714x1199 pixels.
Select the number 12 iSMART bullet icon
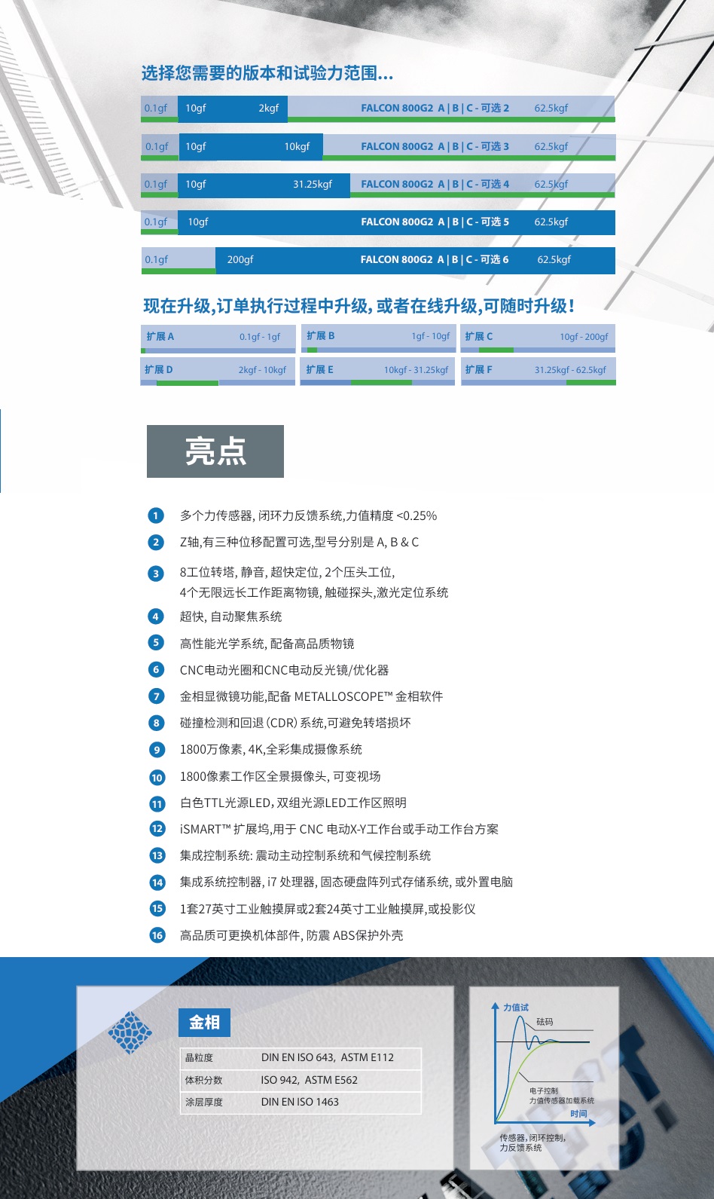[x=157, y=829]
